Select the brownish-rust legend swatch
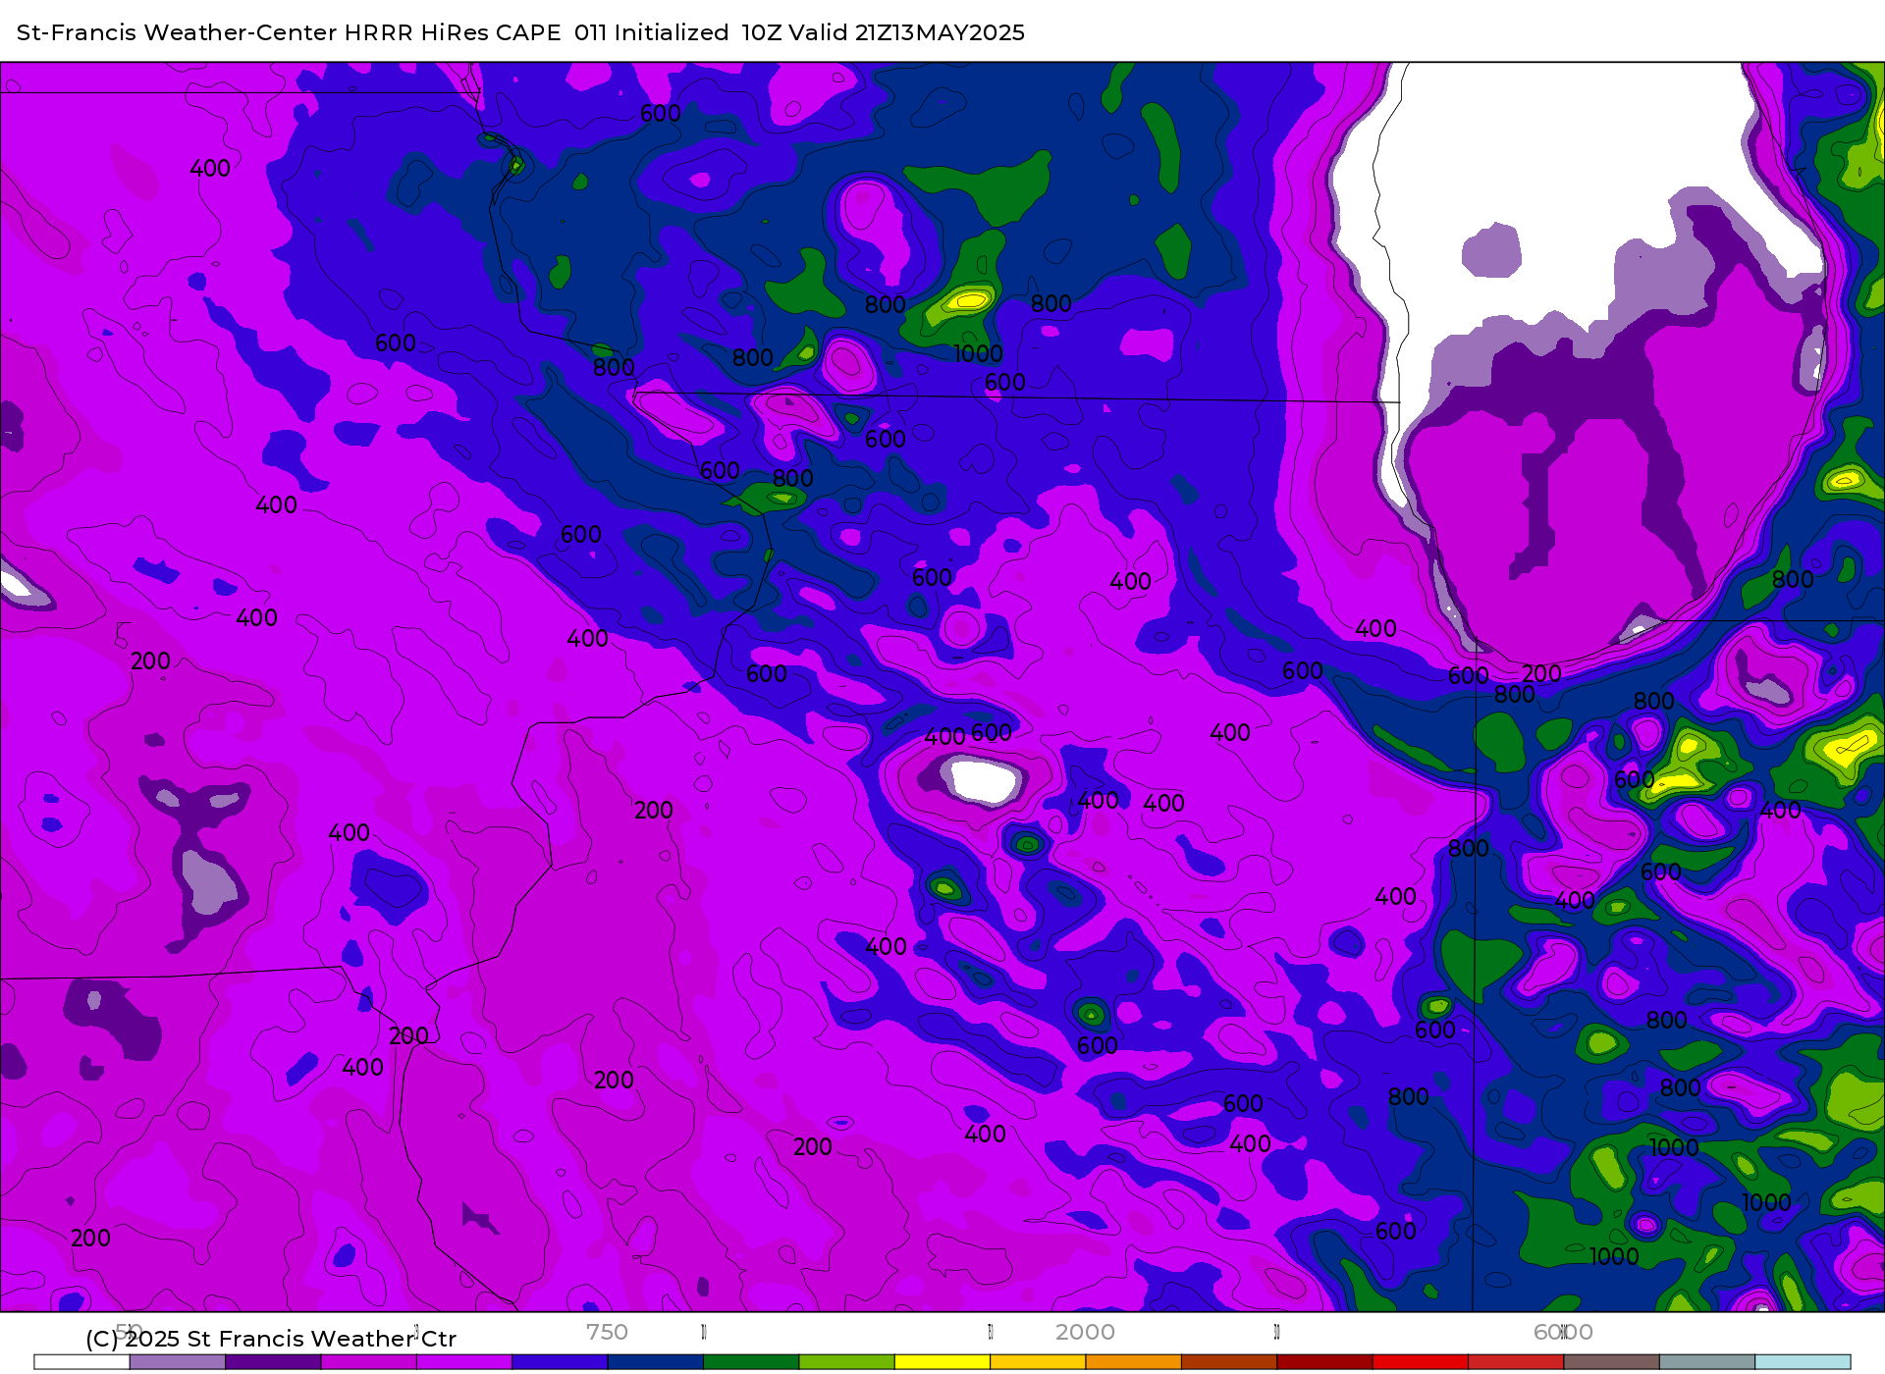This screenshot has width=1885, height=1374. [x=1229, y=1362]
